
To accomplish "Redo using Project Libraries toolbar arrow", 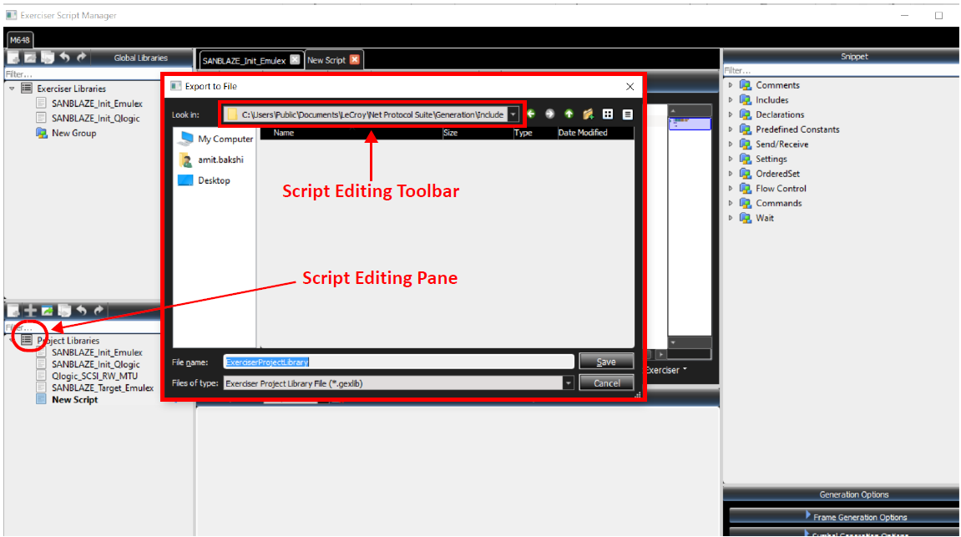I will point(99,310).
